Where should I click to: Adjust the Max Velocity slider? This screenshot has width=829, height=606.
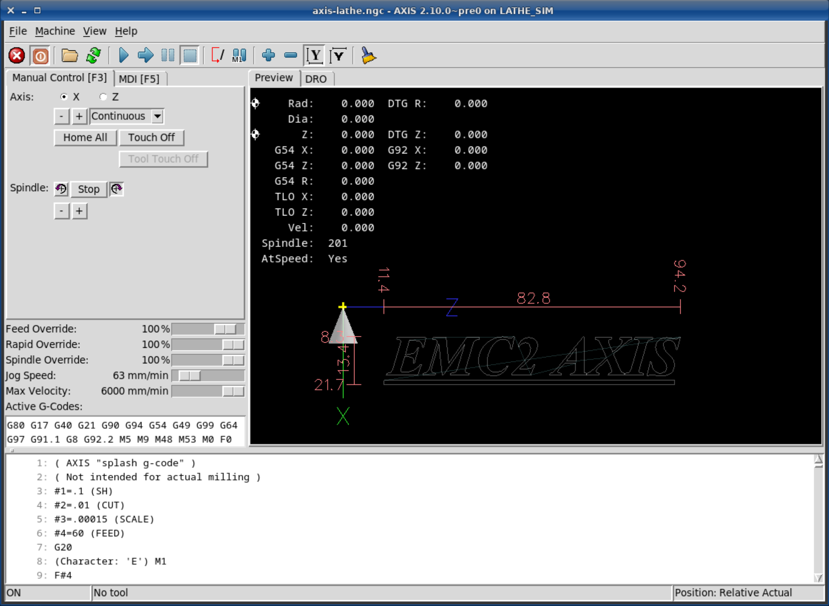click(x=208, y=391)
